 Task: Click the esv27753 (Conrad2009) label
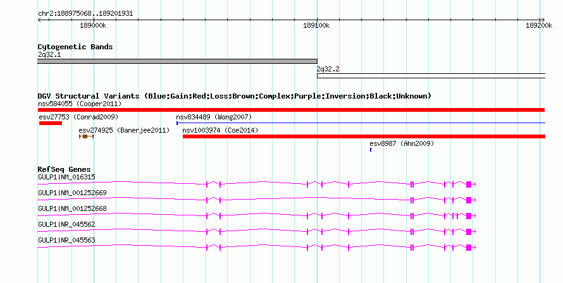point(78,117)
